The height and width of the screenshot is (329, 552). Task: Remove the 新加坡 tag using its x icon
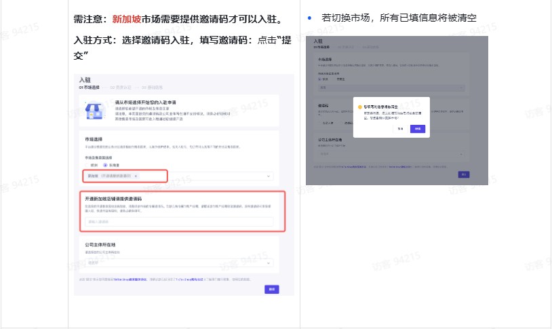coord(136,176)
